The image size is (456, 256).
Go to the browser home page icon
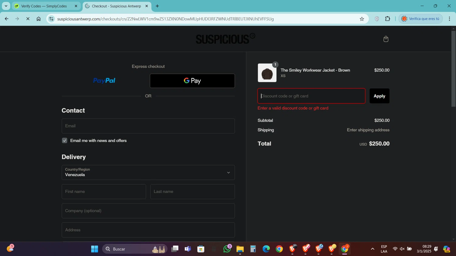pos(39,19)
